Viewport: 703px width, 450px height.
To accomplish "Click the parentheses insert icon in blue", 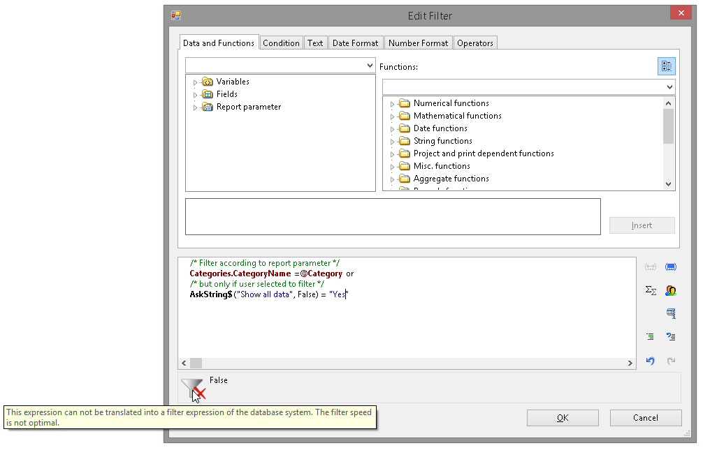I will [x=671, y=267].
